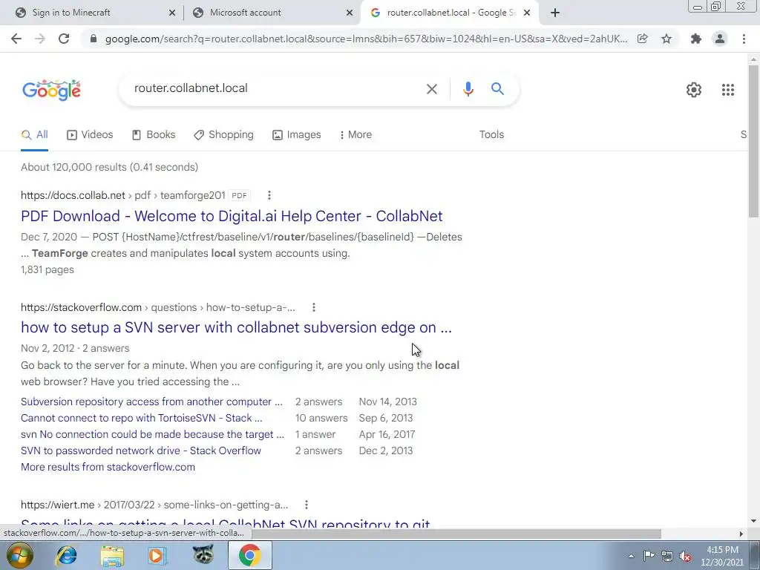Open Cannot connect to repo with TortoiseSVN

click(142, 419)
